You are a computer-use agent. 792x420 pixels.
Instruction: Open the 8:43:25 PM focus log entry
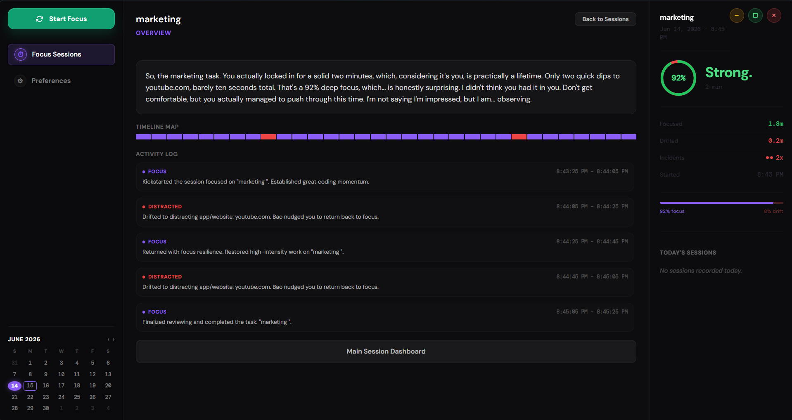385,177
